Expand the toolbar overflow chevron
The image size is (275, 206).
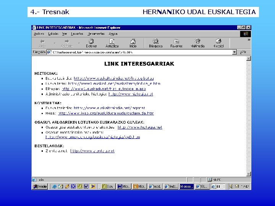pos(249,40)
